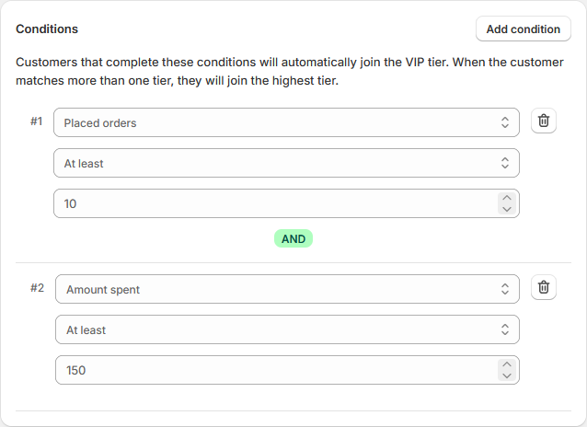Decrease the amount spent value of 150
The image size is (587, 427).
[505, 375]
